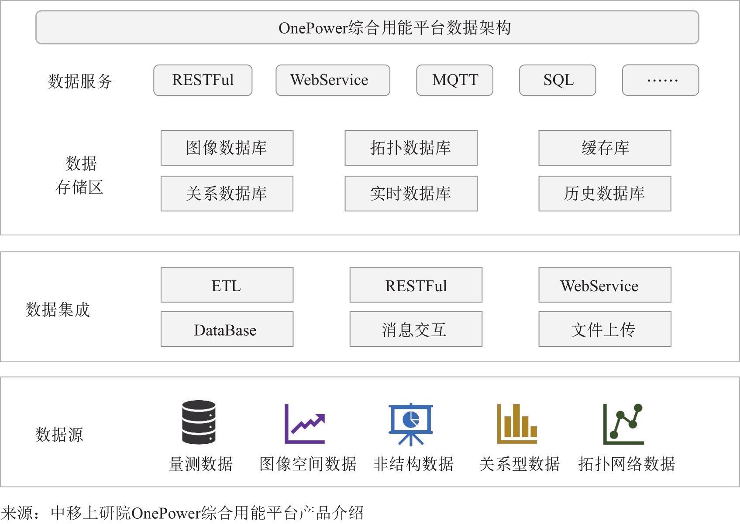Click the database cylinder icon for 量测数据
740x524 pixels.
199,422
